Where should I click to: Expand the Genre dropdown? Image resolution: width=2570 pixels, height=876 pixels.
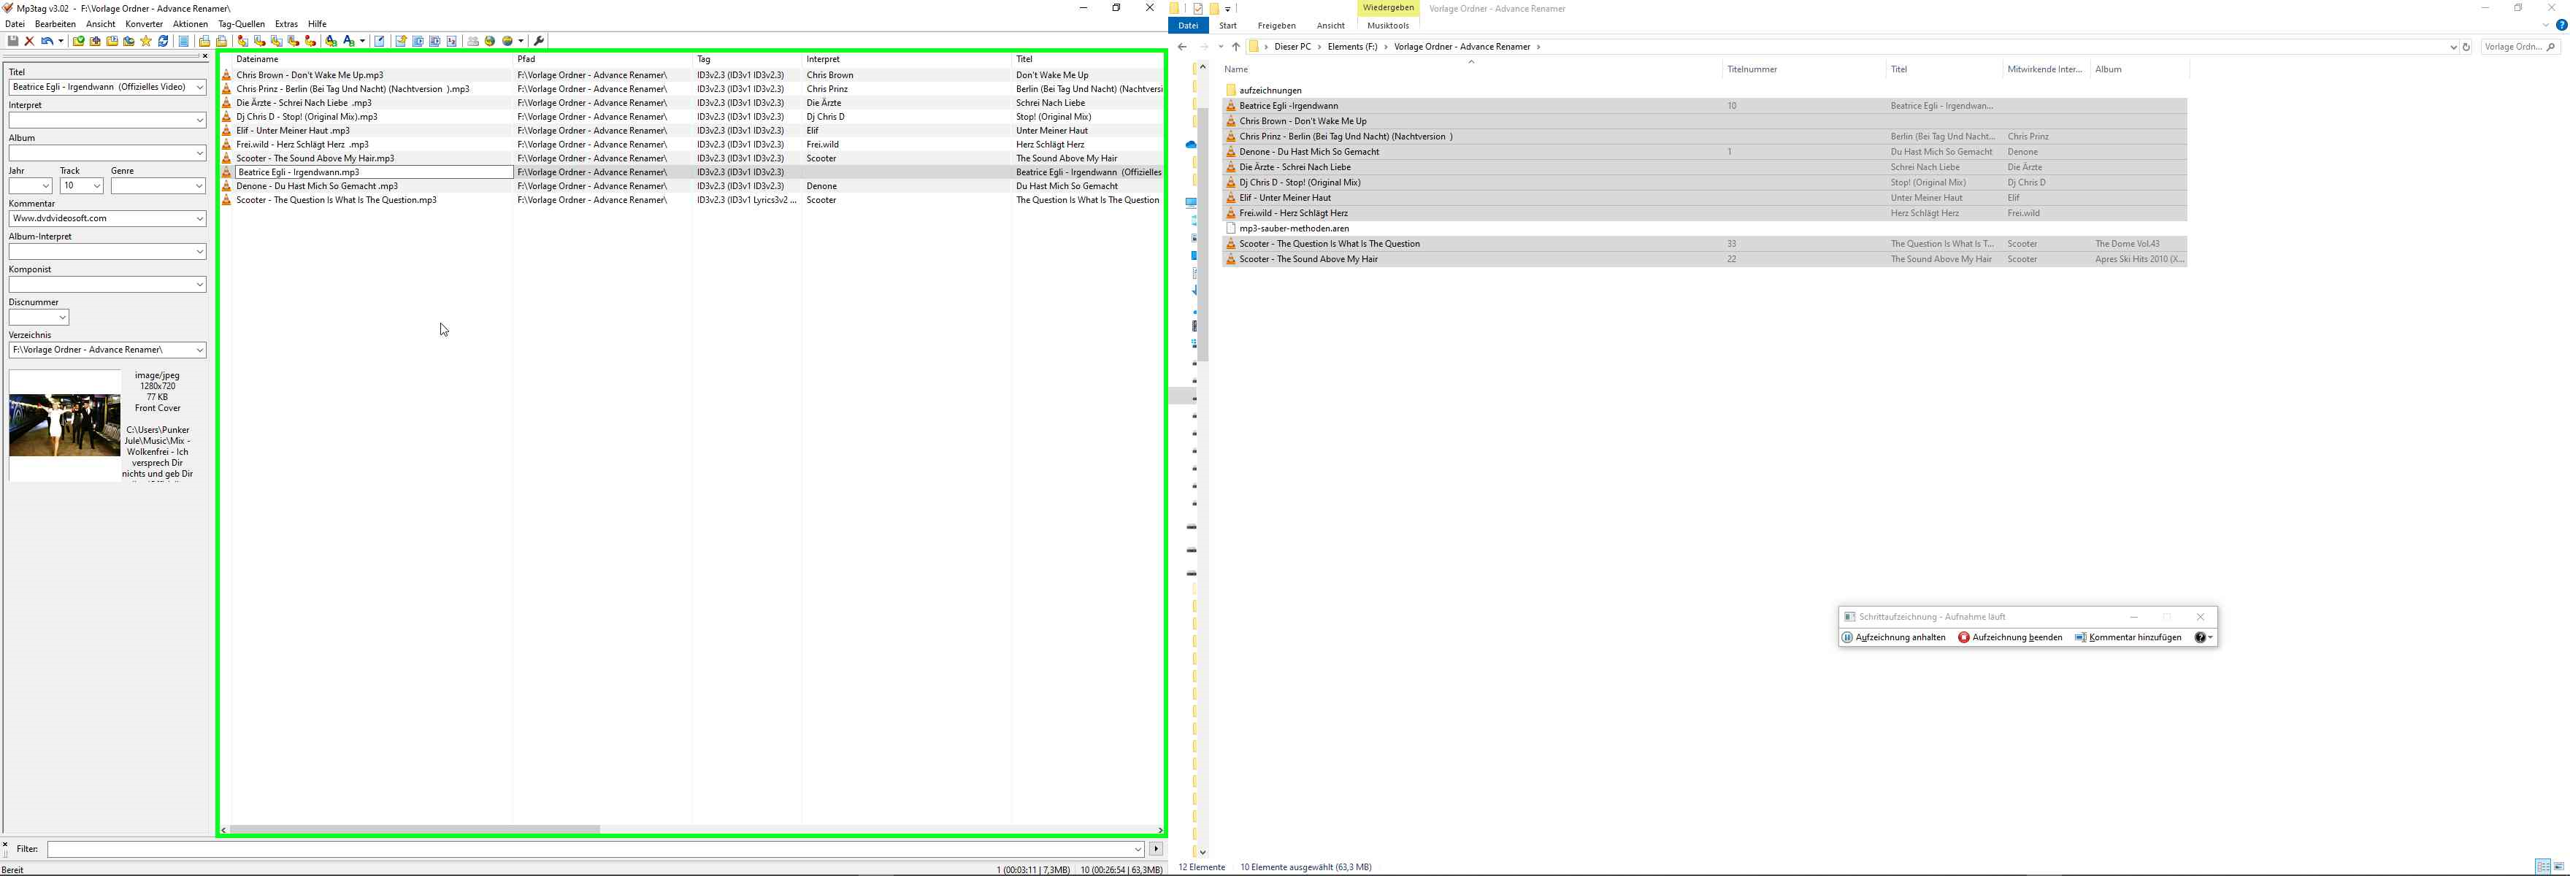198,185
